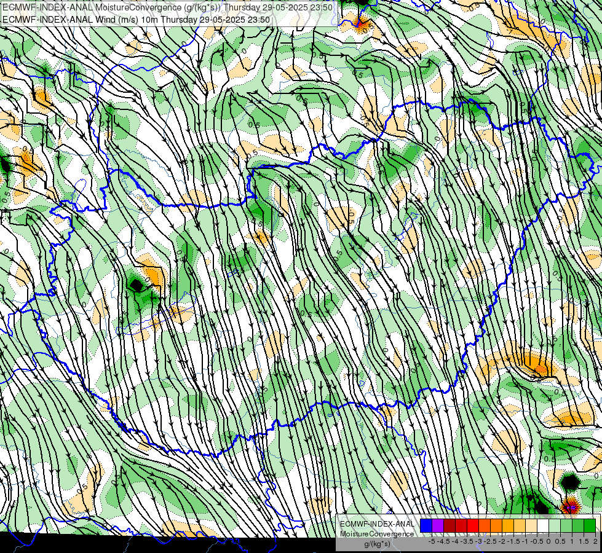Click the legend tick label '-1'
The width and height of the screenshot is (602, 553).
pos(525,541)
